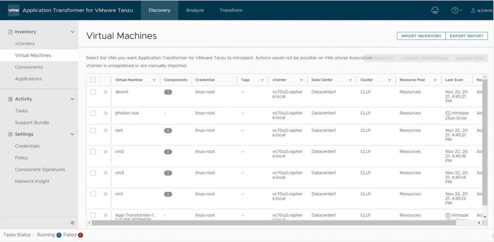
Task: Check the App-Transformer row checkbox
Action: click(x=93, y=215)
